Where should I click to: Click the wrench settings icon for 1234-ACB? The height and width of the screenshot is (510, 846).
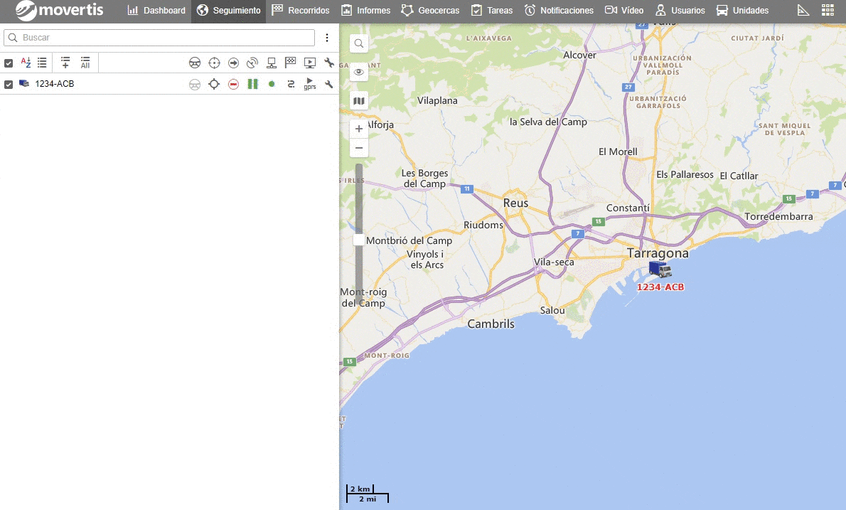coord(328,84)
